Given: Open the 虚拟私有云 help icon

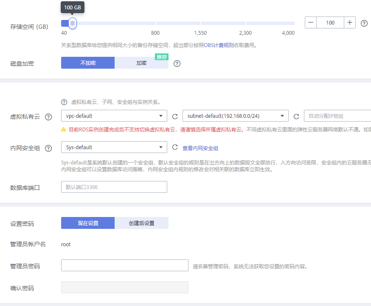Looking at the screenshot, I should (48, 117).
